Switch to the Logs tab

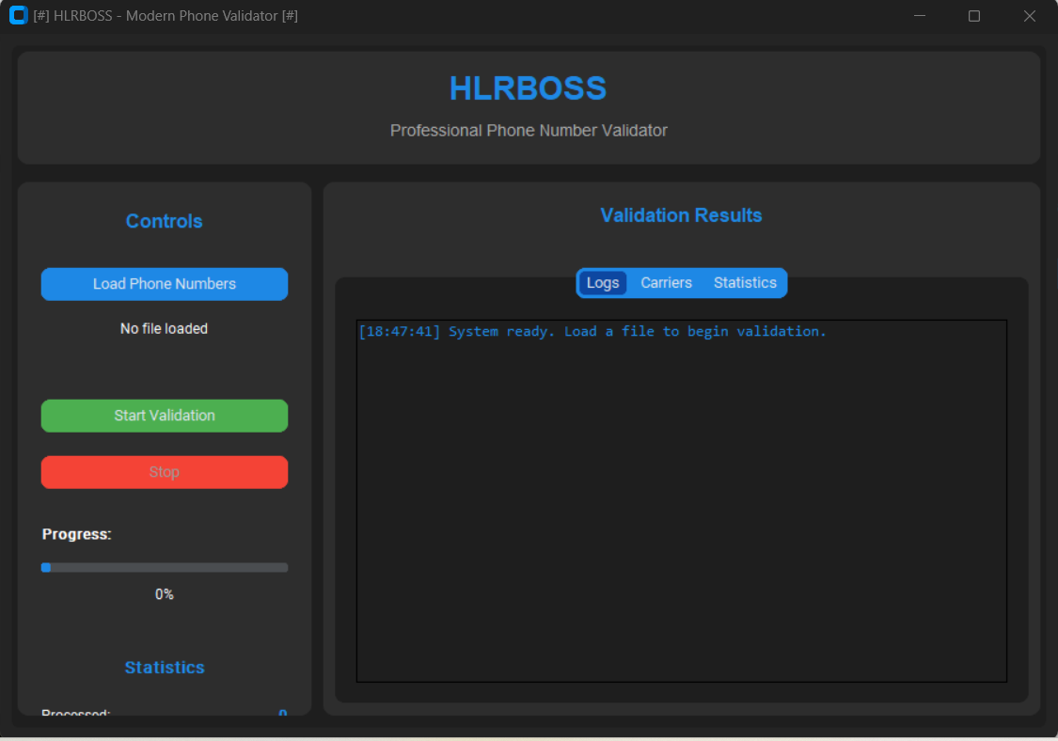603,283
